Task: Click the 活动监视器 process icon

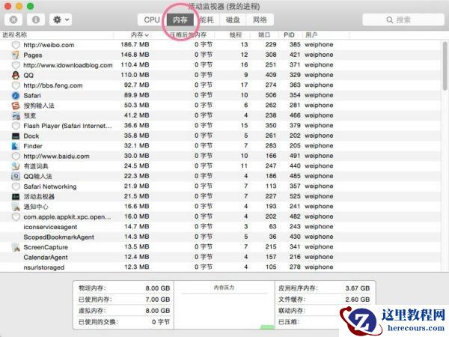Action: point(16,196)
